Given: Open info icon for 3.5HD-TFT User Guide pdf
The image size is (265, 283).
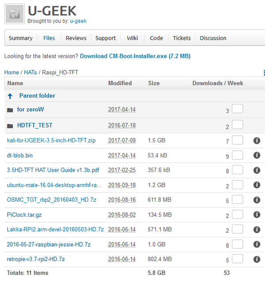Looking at the screenshot, I should [x=257, y=170].
